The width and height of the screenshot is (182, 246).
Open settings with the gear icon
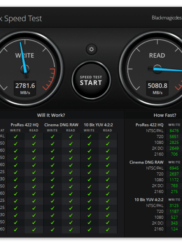(x=91, y=50)
